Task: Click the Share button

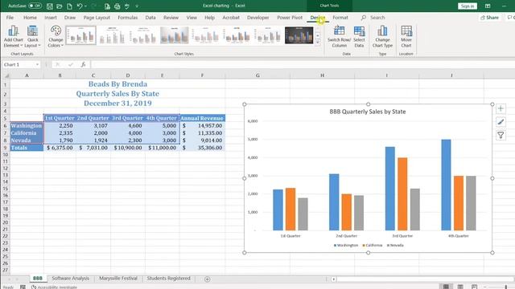Action: (489, 18)
